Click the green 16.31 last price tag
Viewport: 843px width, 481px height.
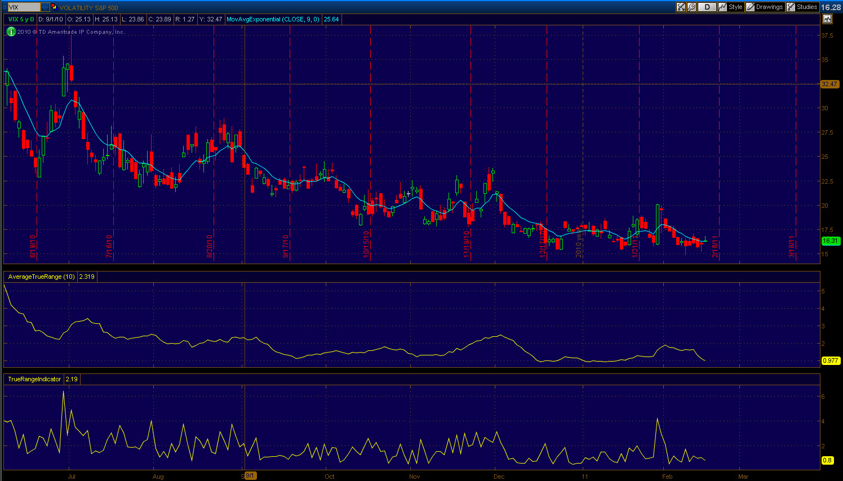830,240
